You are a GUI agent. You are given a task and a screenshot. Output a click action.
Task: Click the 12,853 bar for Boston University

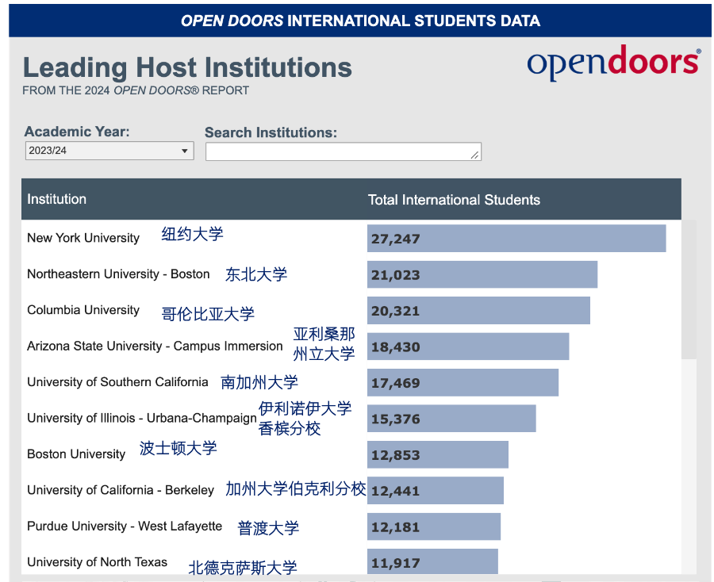438,454
